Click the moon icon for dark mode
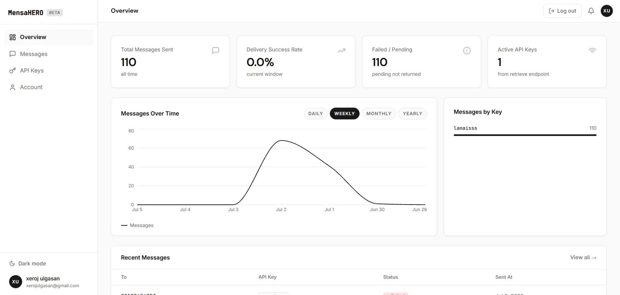Screen dimensions: 620x295 [x=12, y=264]
